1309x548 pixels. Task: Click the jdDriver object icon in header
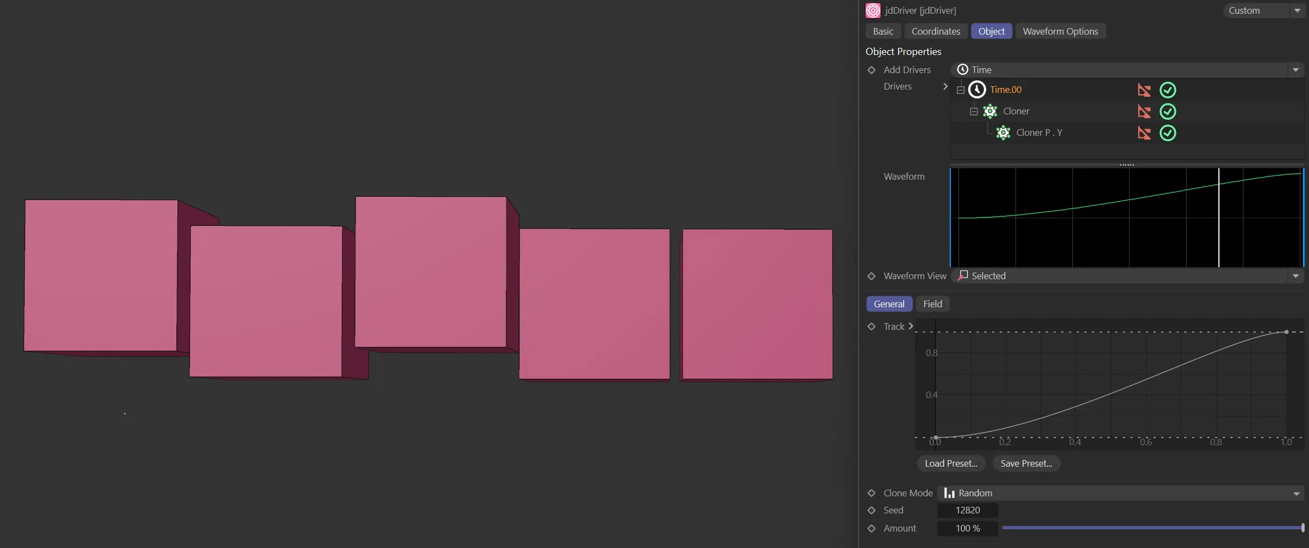[873, 10]
